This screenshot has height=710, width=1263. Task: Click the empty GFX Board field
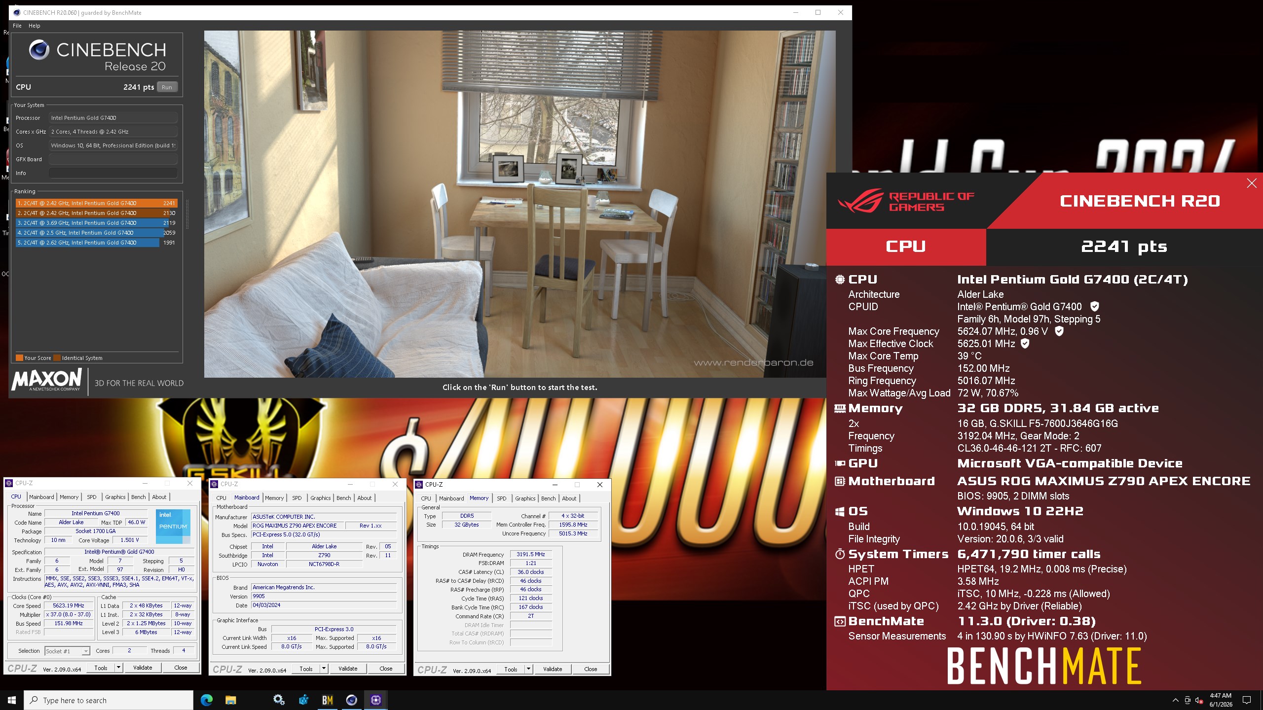pos(113,159)
